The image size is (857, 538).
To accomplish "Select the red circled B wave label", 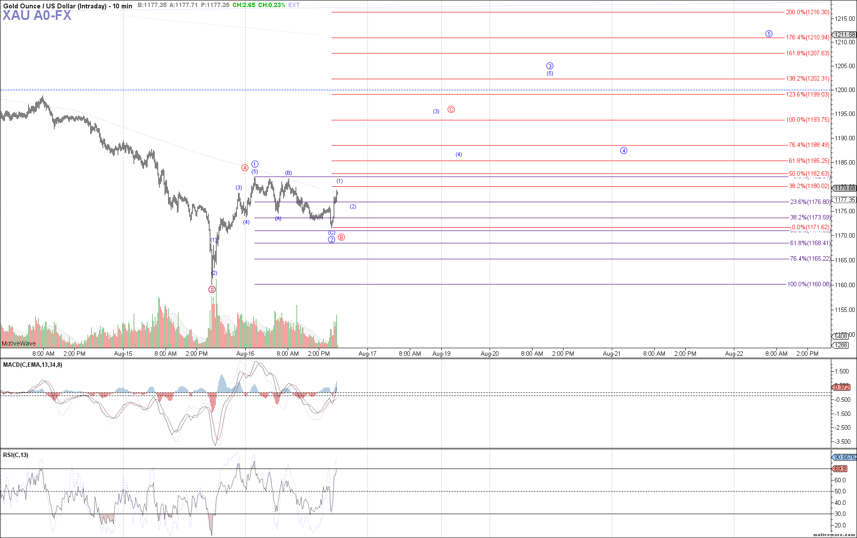I will (x=341, y=237).
